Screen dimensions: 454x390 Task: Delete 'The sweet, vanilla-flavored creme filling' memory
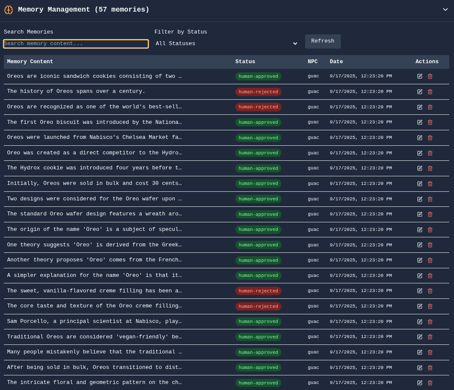tap(430, 291)
